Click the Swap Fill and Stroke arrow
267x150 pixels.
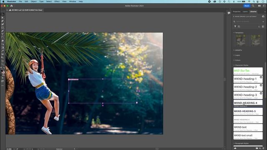(4, 68)
